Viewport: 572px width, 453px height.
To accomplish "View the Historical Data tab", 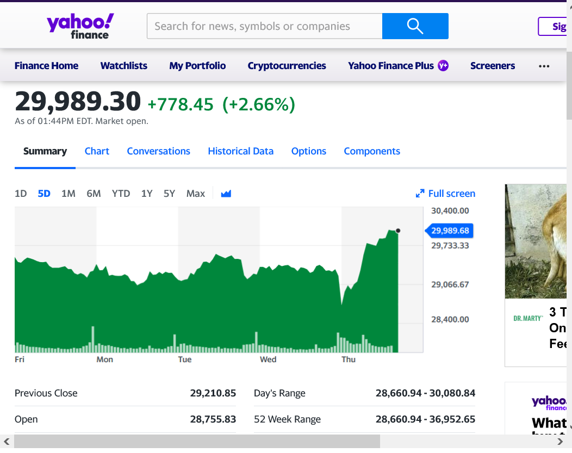I will click(x=240, y=151).
